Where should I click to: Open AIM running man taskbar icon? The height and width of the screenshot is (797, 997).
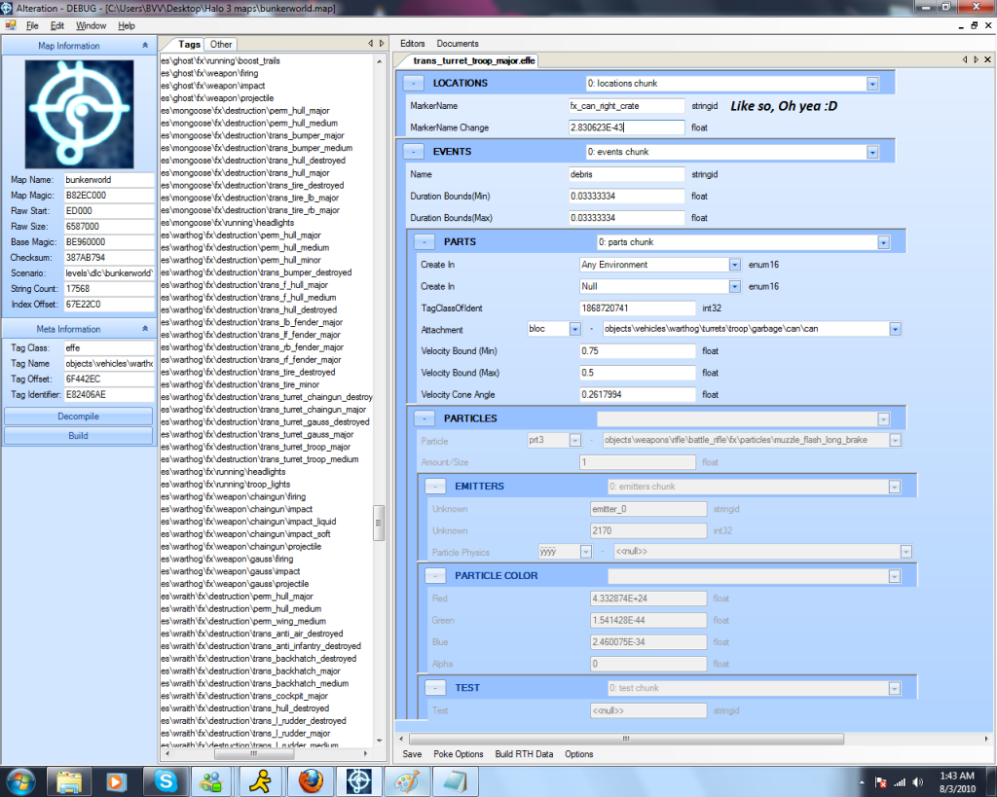pos(261,781)
